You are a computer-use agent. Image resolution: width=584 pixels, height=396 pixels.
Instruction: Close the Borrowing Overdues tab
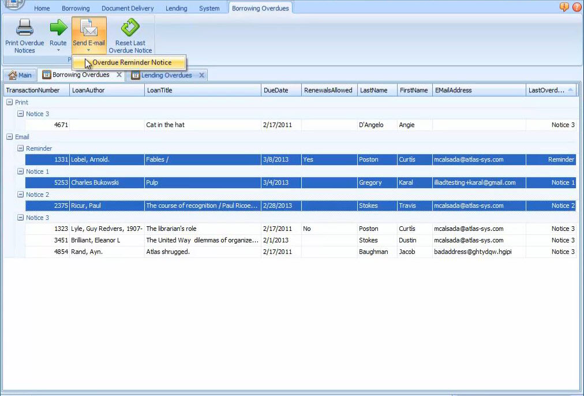(x=119, y=75)
